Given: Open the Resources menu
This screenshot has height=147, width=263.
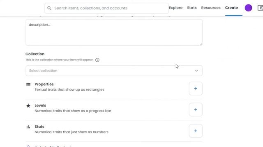Looking at the screenshot, I should point(211,8).
